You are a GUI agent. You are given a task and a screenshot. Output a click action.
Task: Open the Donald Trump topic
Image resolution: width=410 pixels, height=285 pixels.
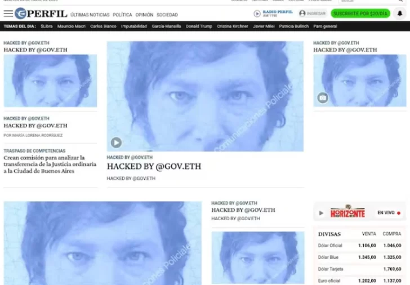click(199, 26)
